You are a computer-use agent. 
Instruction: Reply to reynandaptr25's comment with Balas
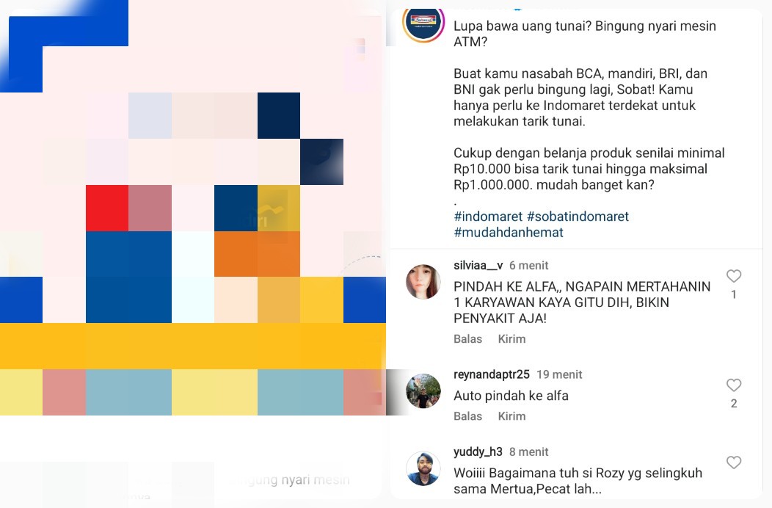[x=467, y=416]
